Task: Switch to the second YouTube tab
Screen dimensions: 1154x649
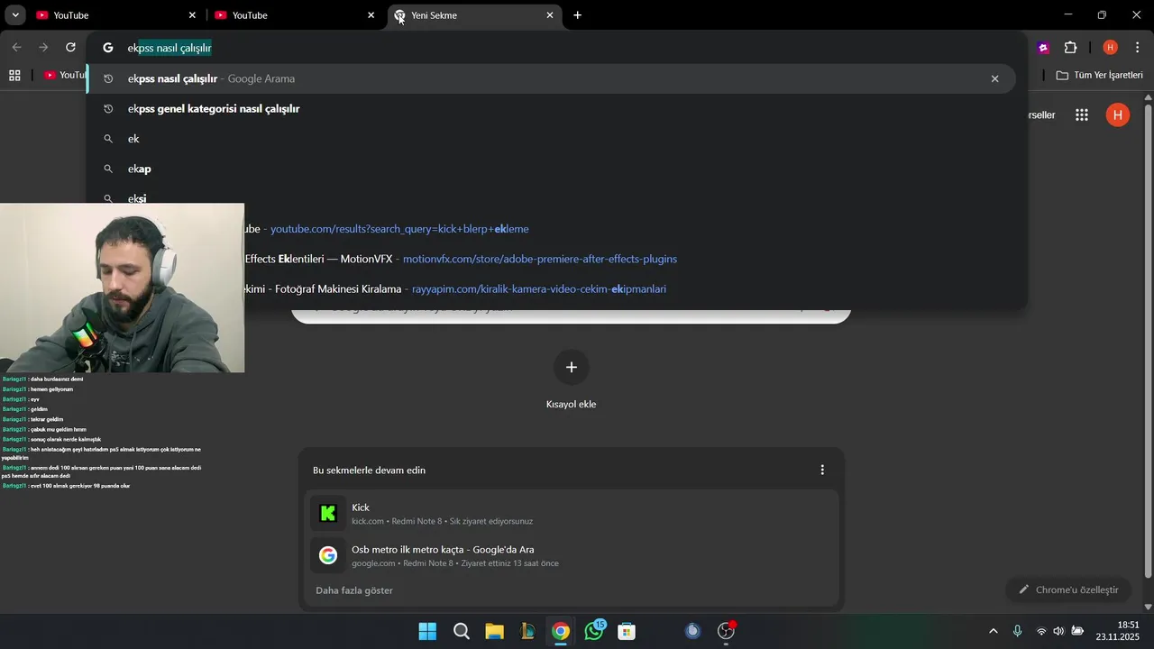Action: point(293,15)
